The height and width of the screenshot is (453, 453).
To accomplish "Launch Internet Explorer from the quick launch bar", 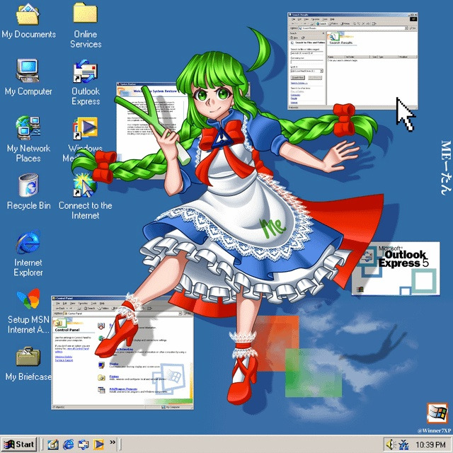I will pos(69,445).
